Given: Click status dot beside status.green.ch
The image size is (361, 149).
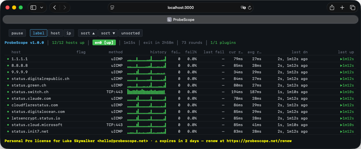Looking at the screenshot, I should click(x=8, y=85).
